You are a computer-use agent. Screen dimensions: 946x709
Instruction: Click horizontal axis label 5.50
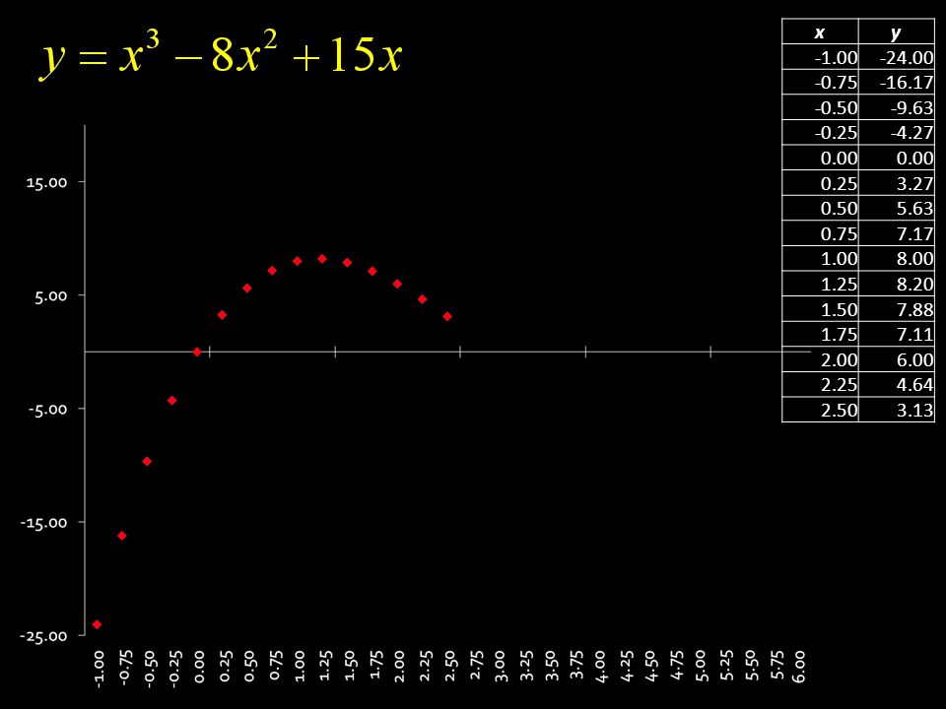tap(752, 666)
